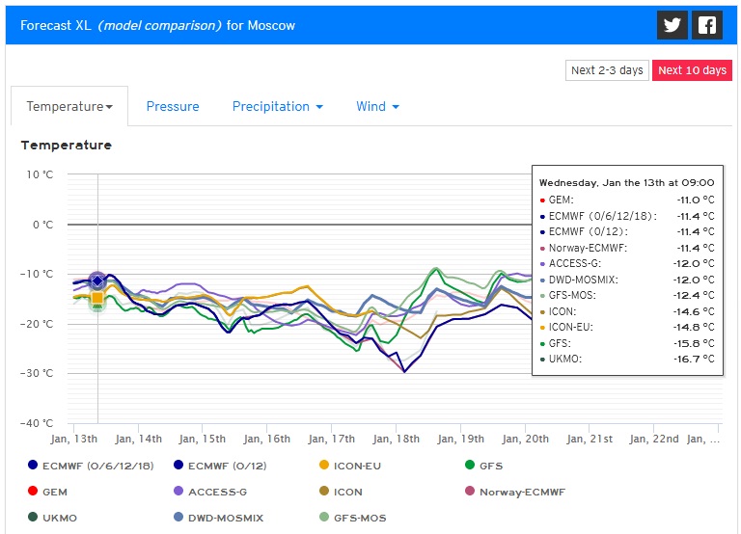Image resolution: width=741 pixels, height=534 pixels.
Task: Toggle DWD-MOSMIX series in legend
Action: [x=218, y=518]
